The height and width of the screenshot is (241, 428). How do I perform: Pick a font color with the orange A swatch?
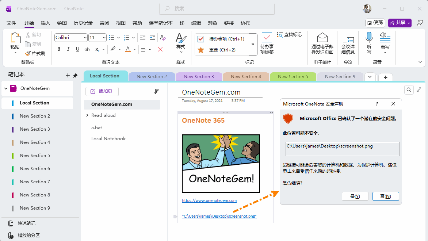point(128,49)
